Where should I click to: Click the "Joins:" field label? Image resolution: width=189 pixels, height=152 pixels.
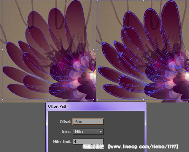tap(66, 131)
